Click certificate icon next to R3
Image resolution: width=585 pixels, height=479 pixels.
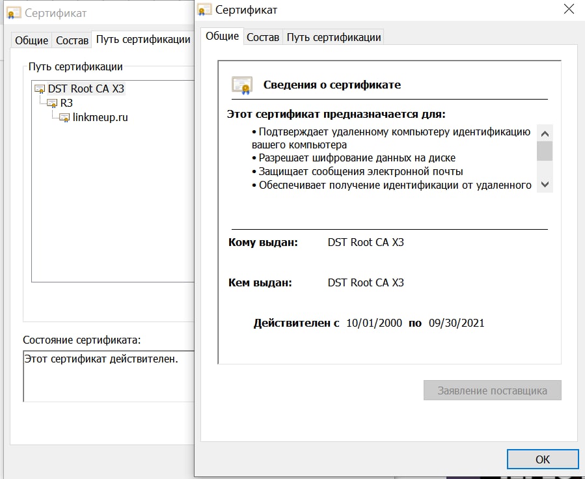pyautogui.click(x=52, y=103)
